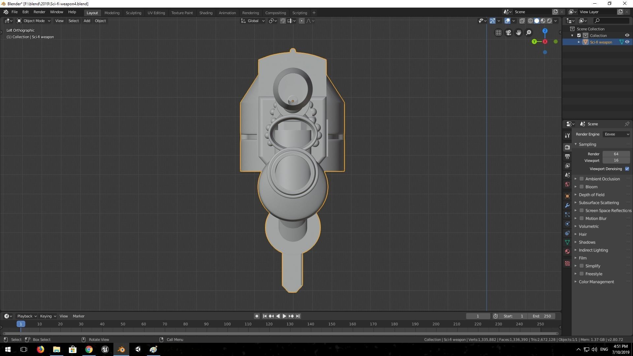
Task: Open the Object Constraints tab
Action: pos(567,233)
